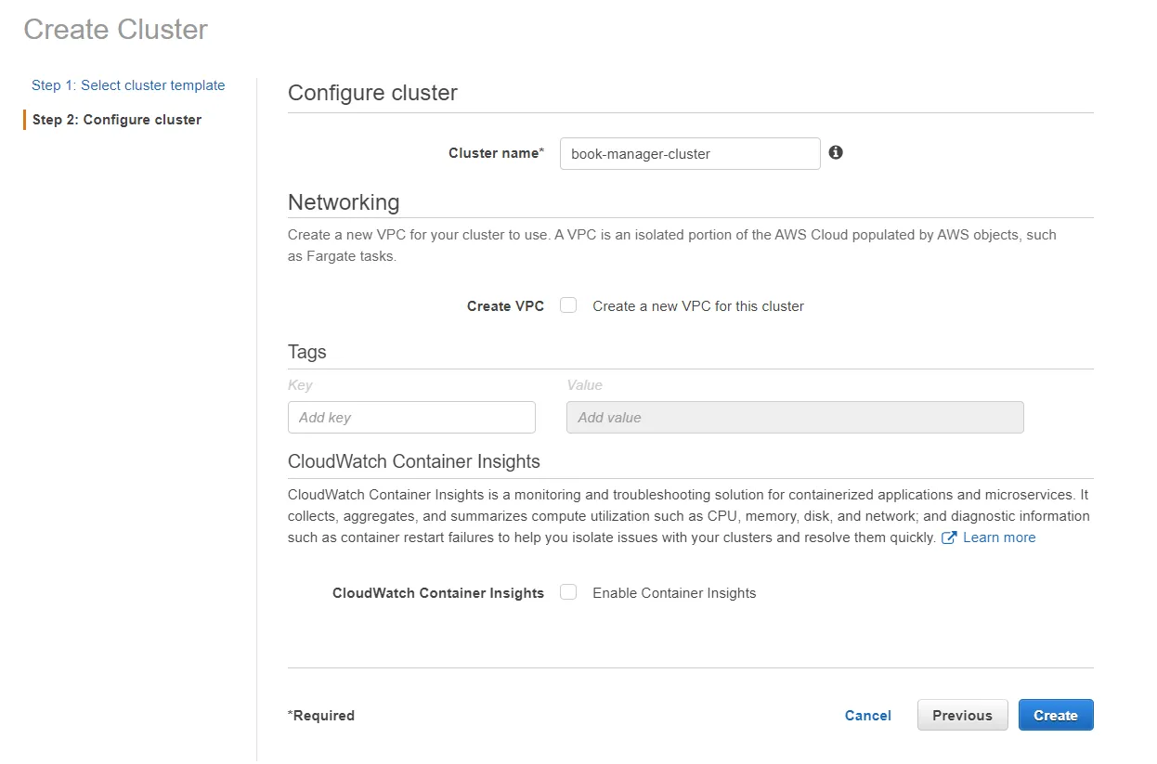
Task: Select Step 2: Configure cluster
Action: coord(116,119)
